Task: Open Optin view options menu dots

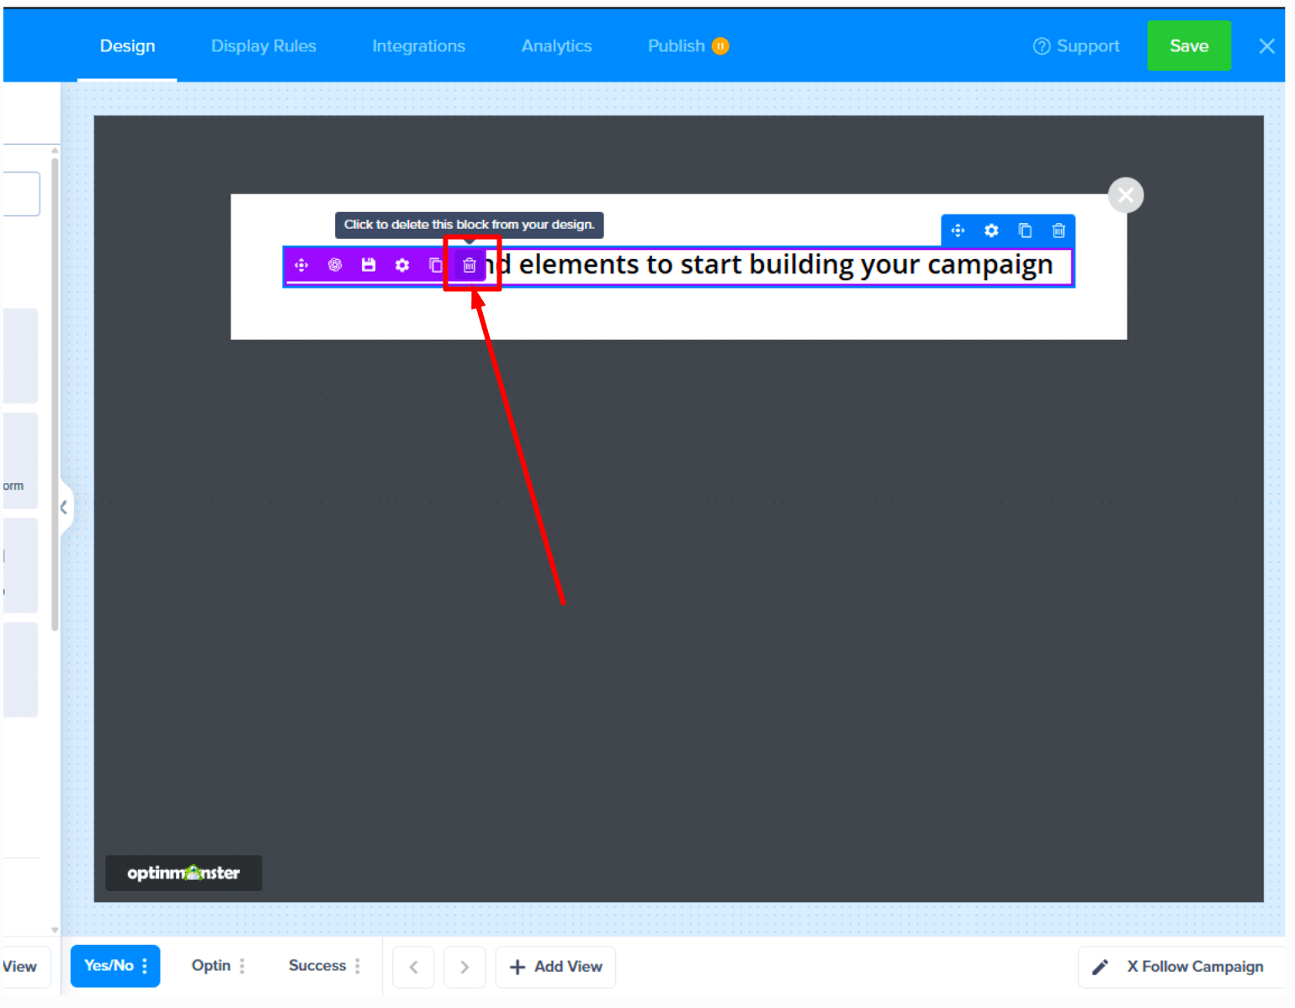Action: [x=242, y=966]
